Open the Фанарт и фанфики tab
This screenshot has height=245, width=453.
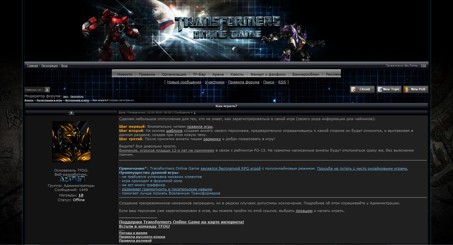268,74
